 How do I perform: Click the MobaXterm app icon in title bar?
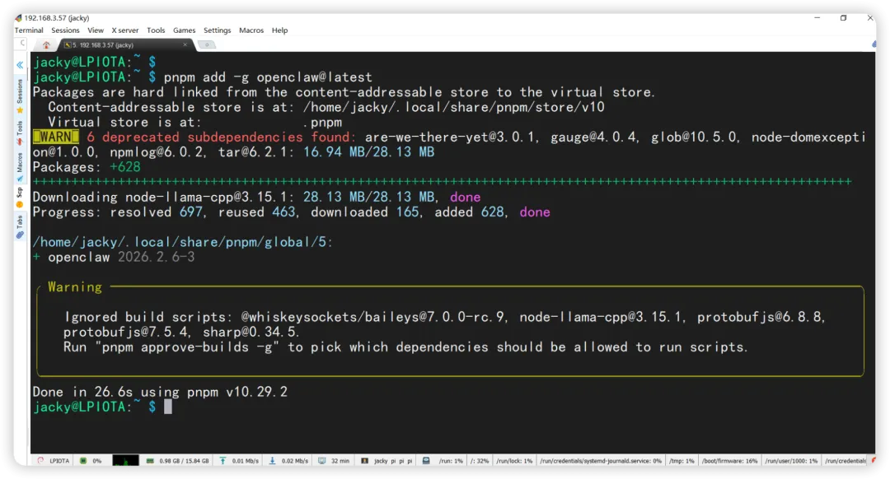(18, 18)
